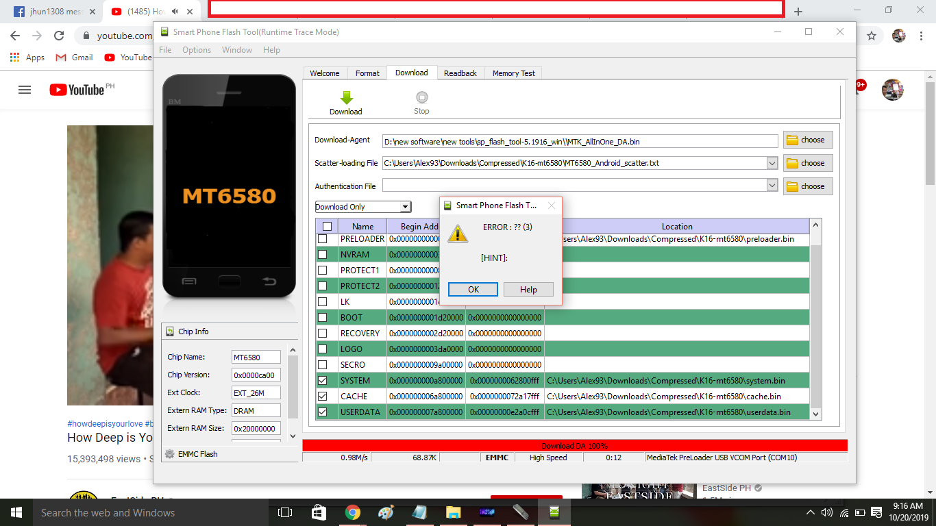Open a new Chrome tab with plus
This screenshot has height=526, width=936.
pyautogui.click(x=798, y=12)
